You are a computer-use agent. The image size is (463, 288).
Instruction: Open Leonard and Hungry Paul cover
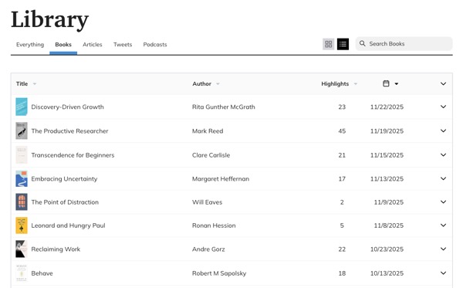tap(22, 225)
